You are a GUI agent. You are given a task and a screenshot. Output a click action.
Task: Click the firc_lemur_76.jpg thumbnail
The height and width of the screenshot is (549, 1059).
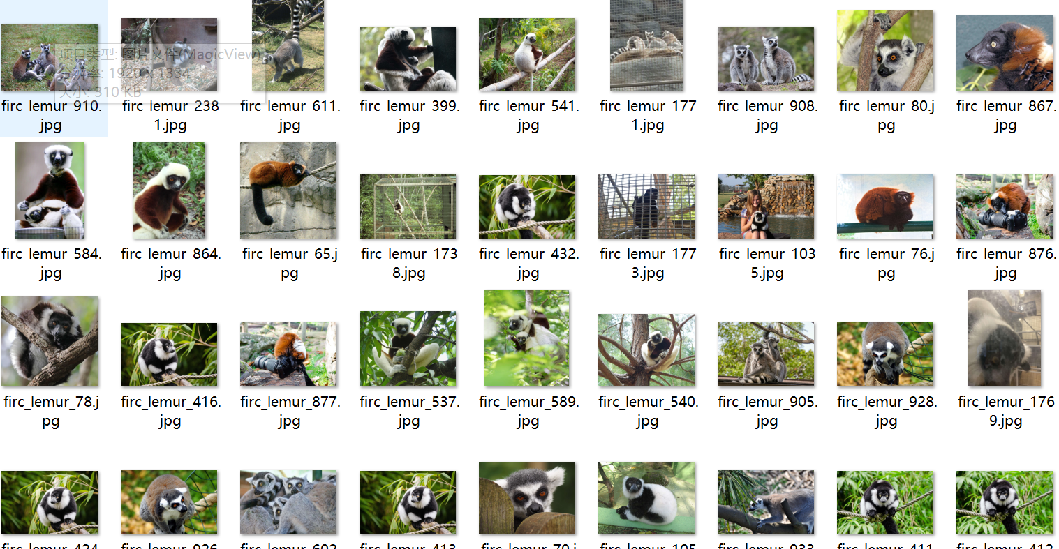885,206
